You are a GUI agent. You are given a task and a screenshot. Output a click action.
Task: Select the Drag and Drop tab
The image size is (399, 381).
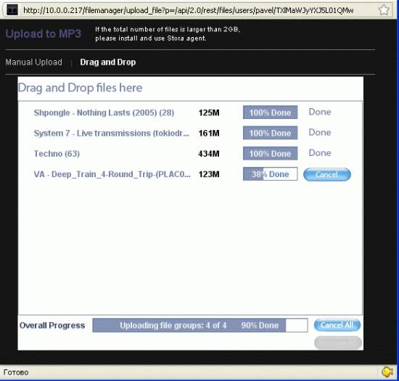tap(108, 62)
